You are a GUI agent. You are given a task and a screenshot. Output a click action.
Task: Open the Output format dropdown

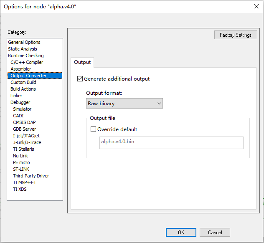pyautogui.click(x=124, y=103)
